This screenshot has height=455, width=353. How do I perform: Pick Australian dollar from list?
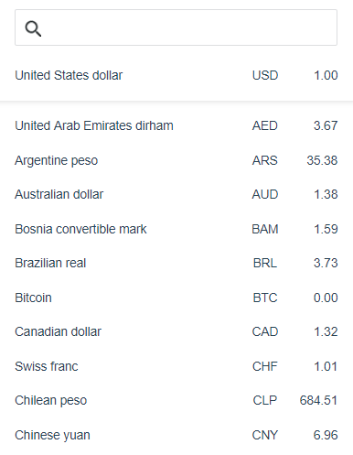tap(176, 194)
